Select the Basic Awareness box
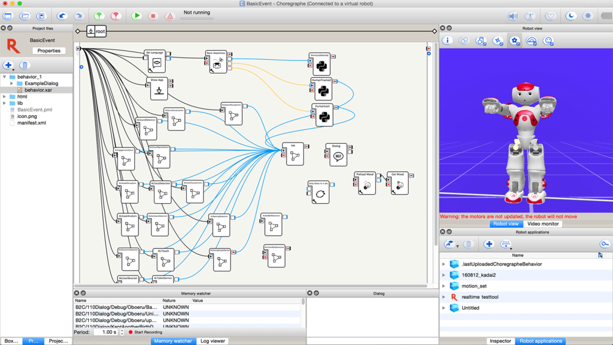613x345 pixels. (217, 62)
